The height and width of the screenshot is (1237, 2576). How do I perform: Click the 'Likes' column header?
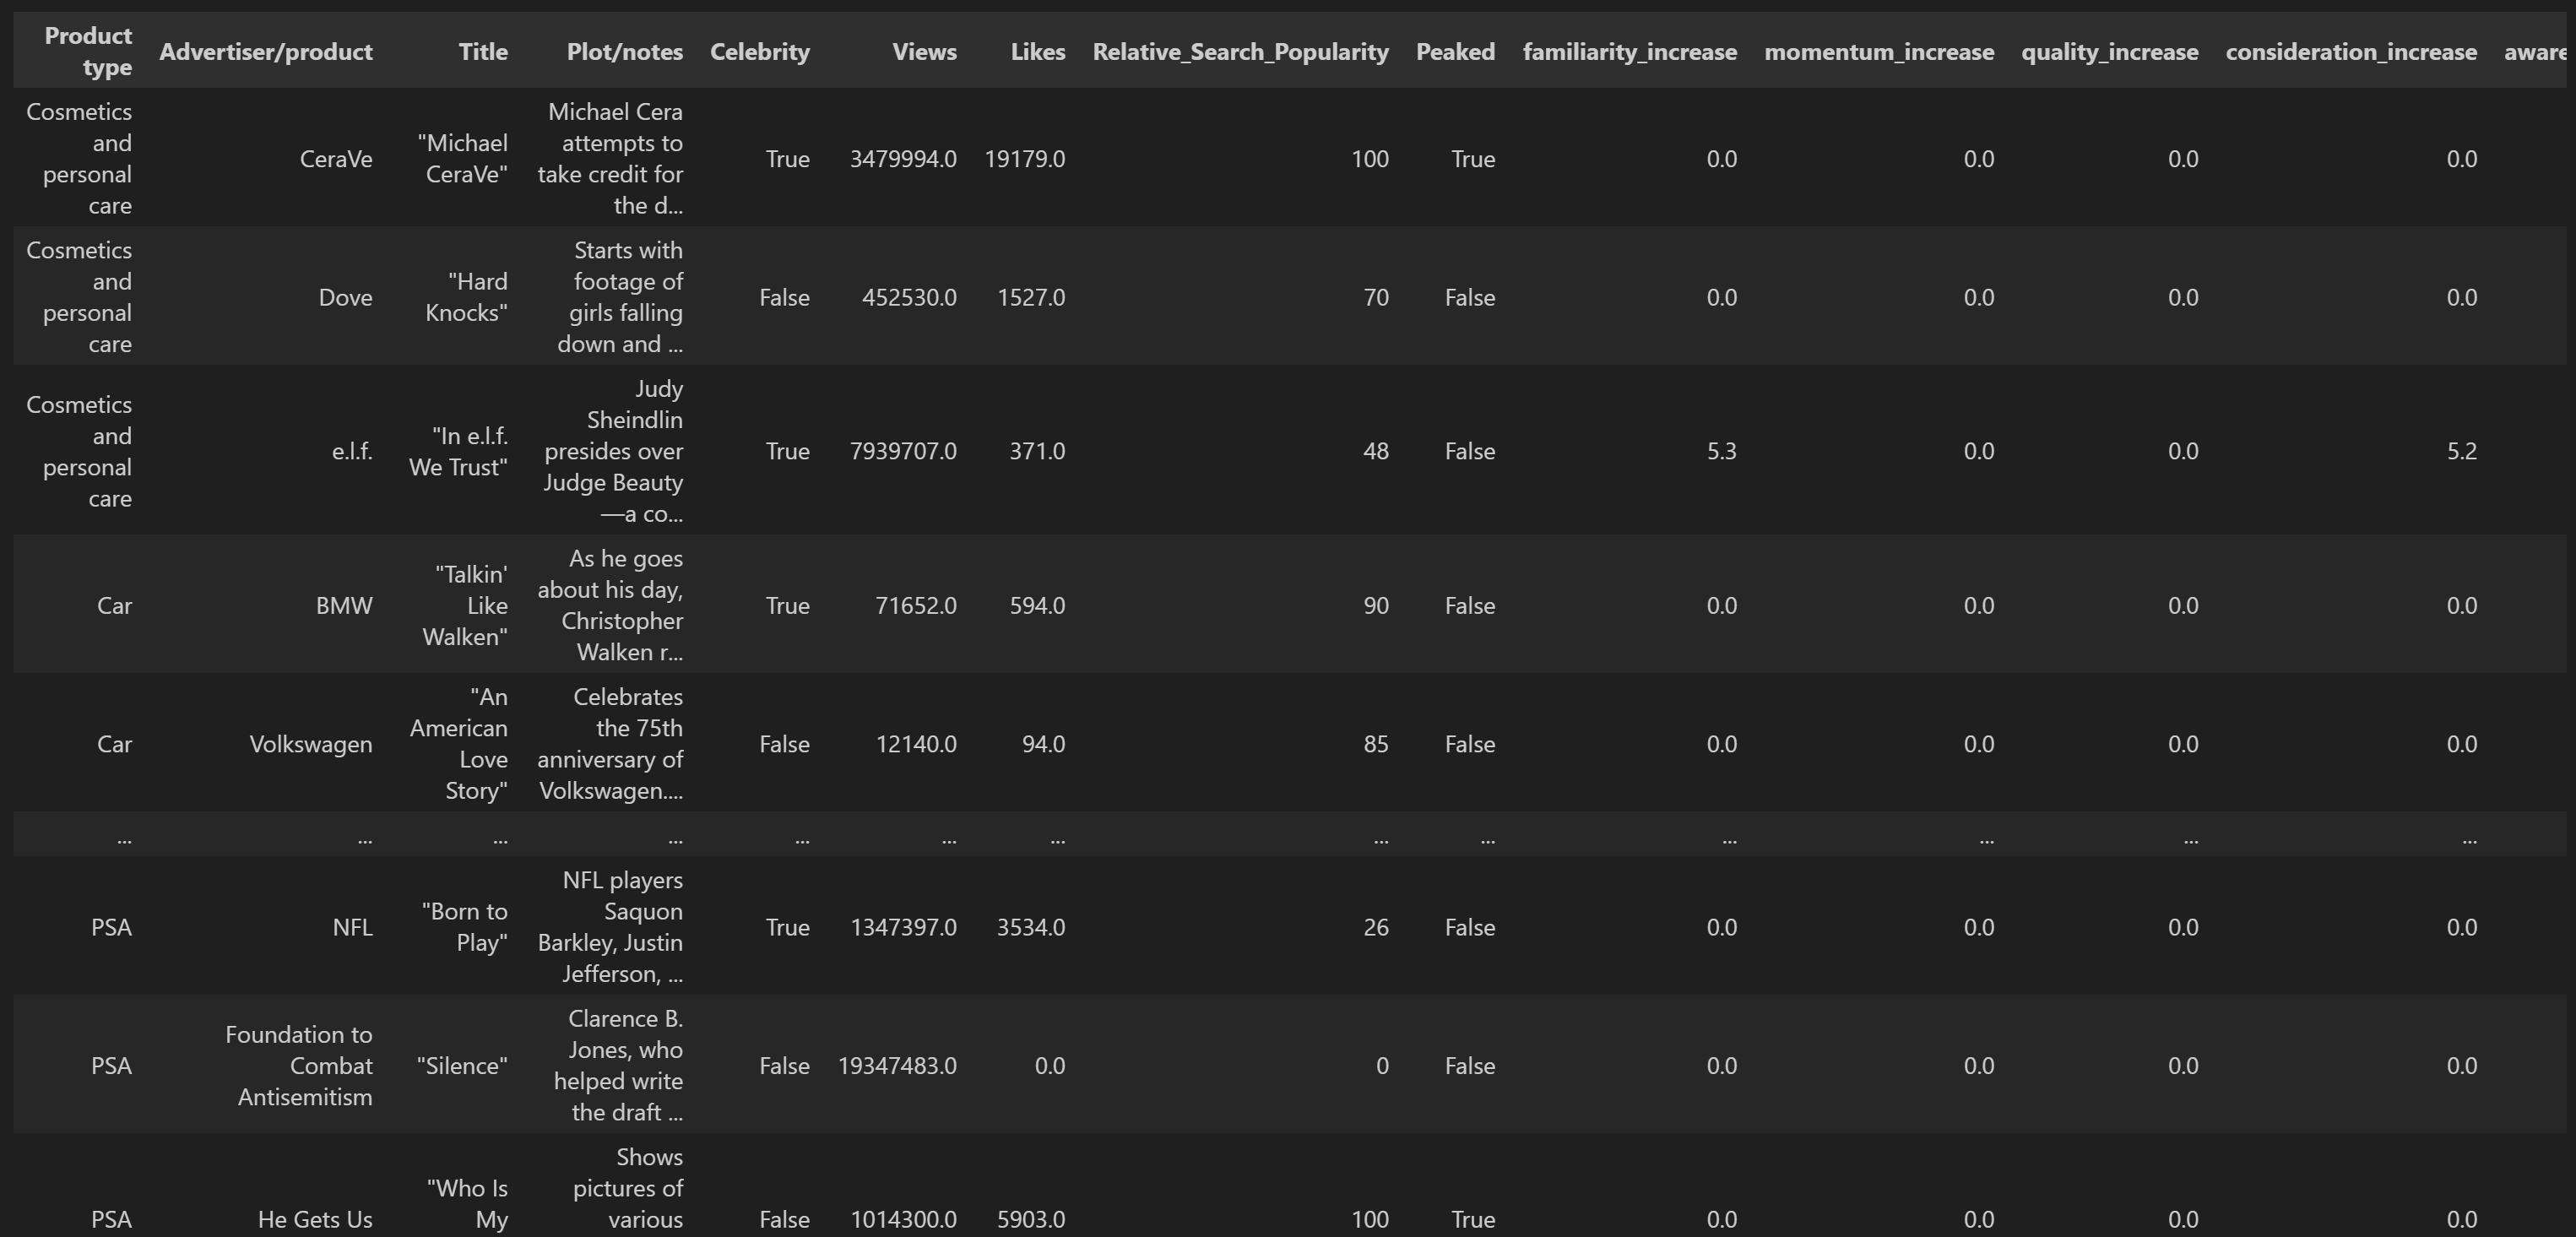[1038, 52]
